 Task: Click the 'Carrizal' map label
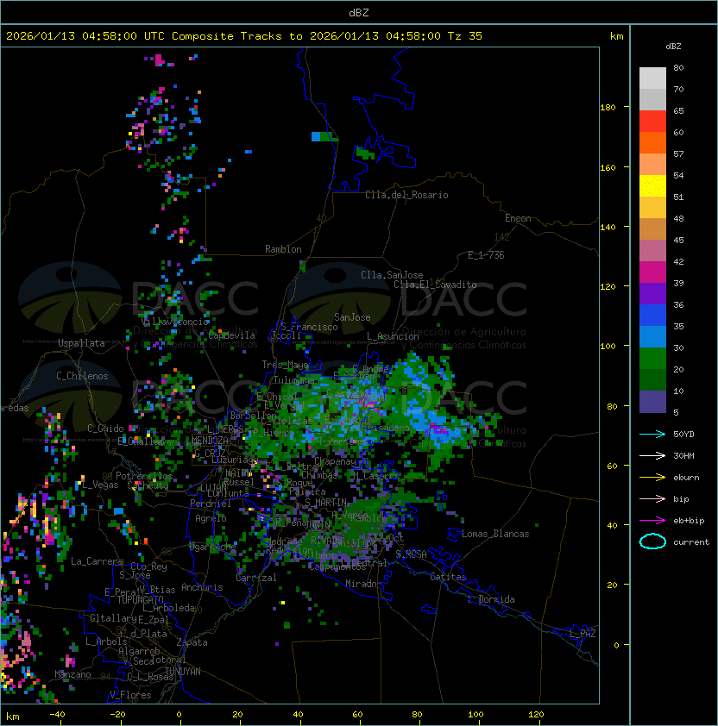click(255, 578)
